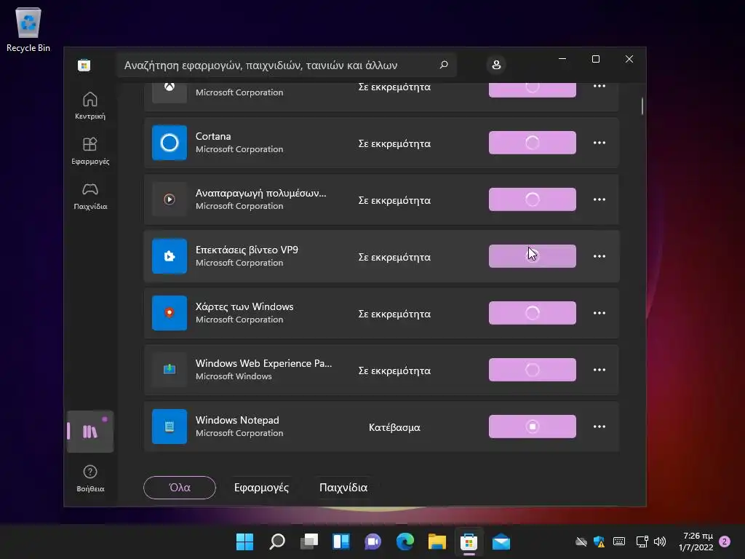The height and width of the screenshot is (559, 745).
Task: Open the clock showing 7:26 πμ
Action: point(696,542)
